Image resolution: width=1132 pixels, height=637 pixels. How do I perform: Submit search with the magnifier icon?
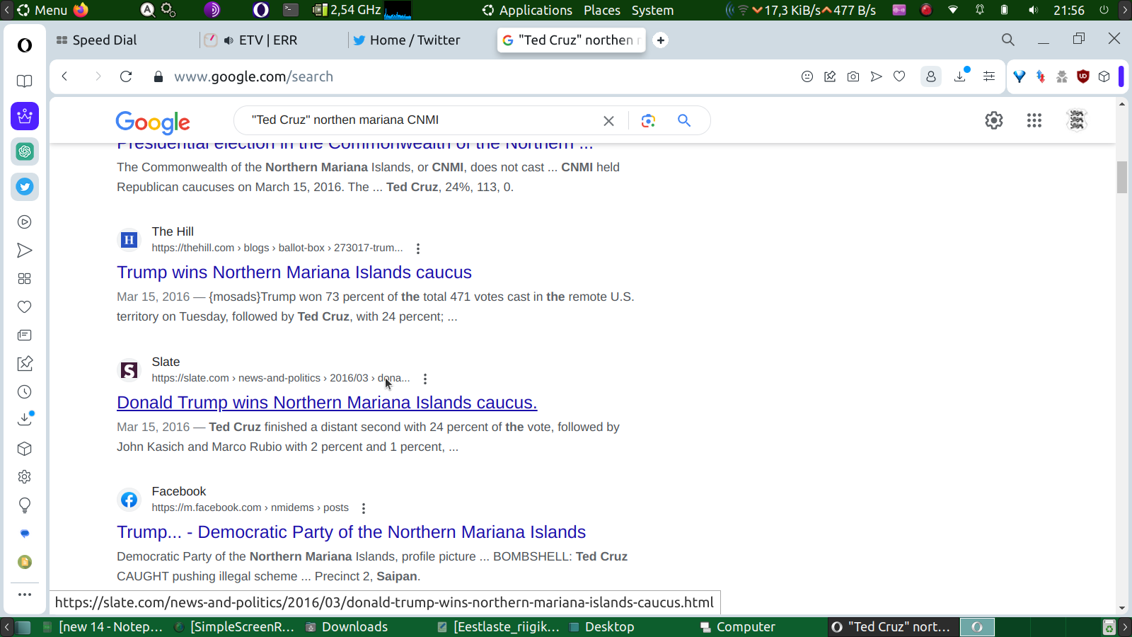(x=684, y=120)
